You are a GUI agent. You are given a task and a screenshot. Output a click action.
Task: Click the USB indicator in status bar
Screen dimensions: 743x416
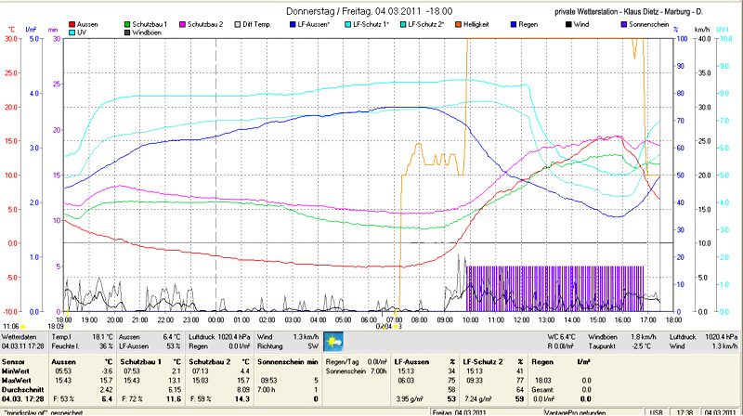(x=655, y=411)
